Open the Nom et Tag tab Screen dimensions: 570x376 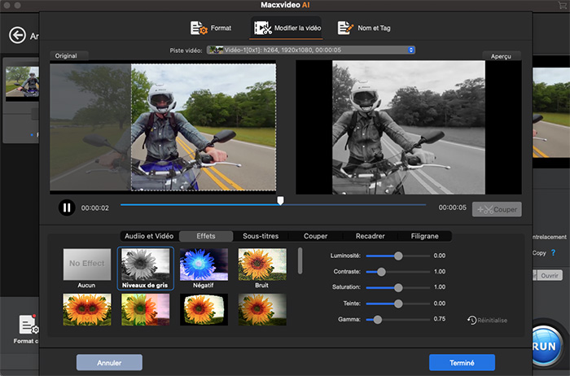pos(364,28)
